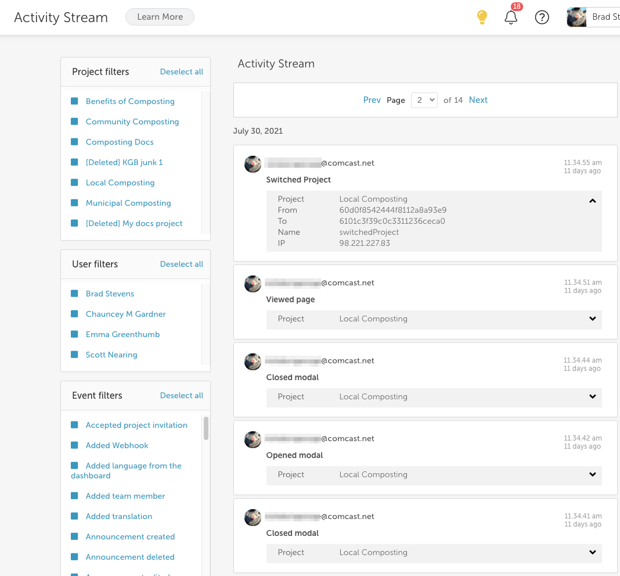The height and width of the screenshot is (576, 620).
Task: Open the help question mark icon
Action: point(542,17)
